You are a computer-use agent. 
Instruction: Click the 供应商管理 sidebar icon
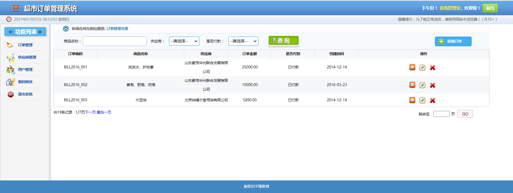point(10,57)
